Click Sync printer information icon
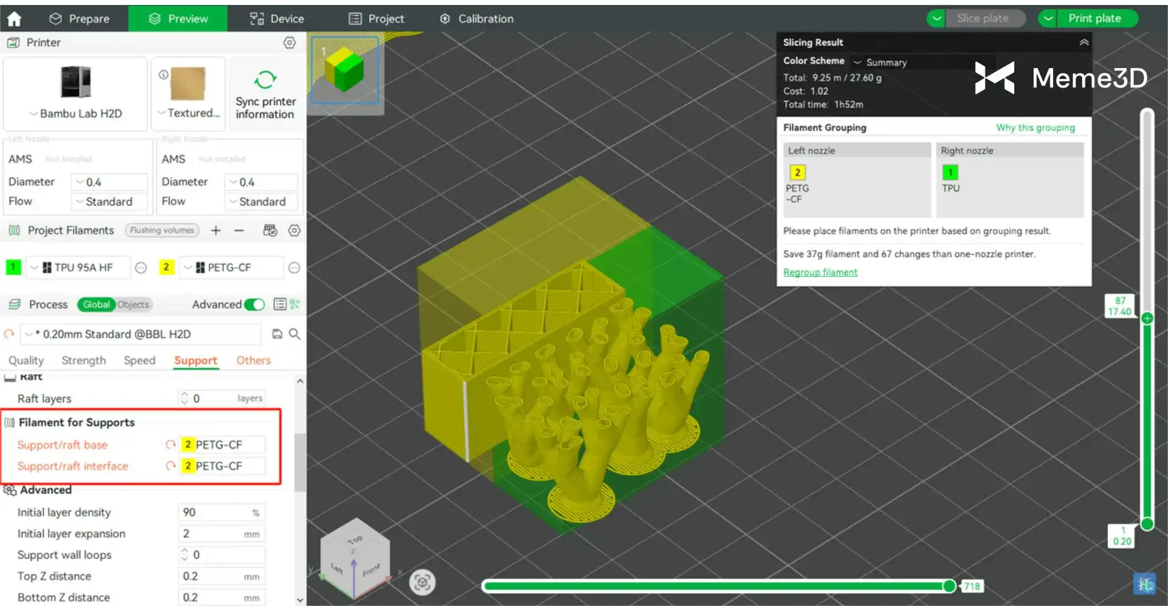1168x606 pixels. click(x=265, y=80)
